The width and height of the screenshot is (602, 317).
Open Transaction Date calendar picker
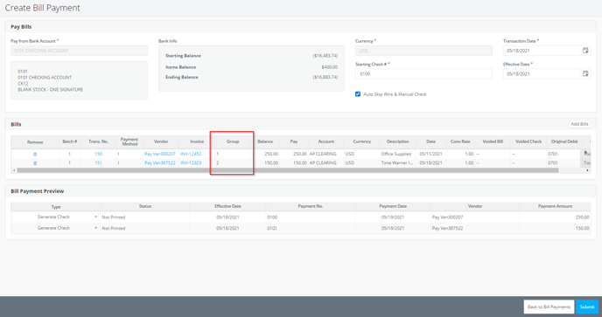tap(585, 51)
